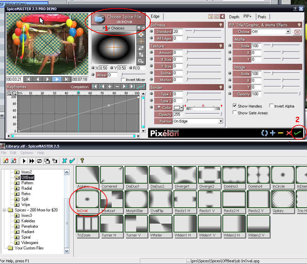Click the Library fast-forward toolbar icon
Screen dimensions: 307x264
pyautogui.click(x=32, y=161)
